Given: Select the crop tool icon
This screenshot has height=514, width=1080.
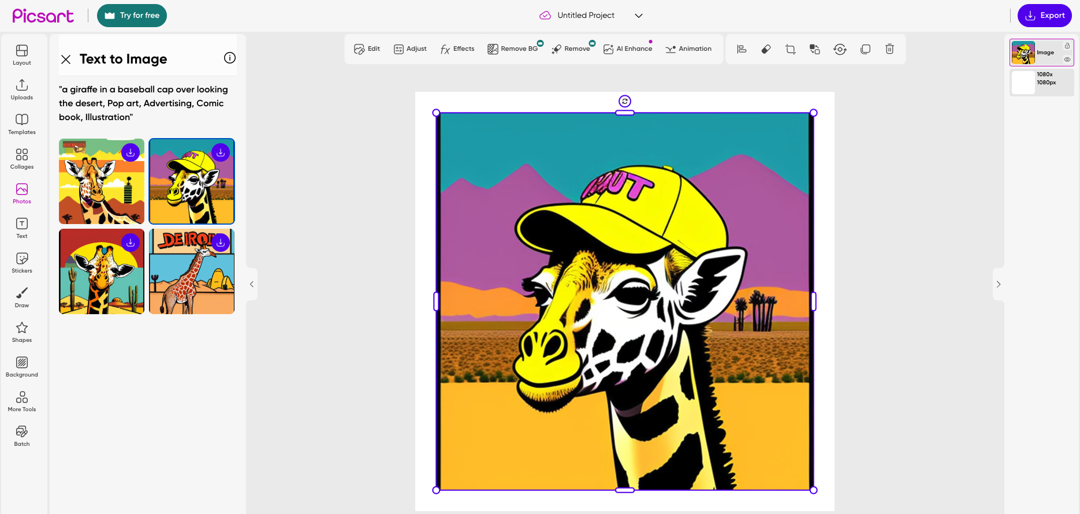Looking at the screenshot, I should [791, 49].
